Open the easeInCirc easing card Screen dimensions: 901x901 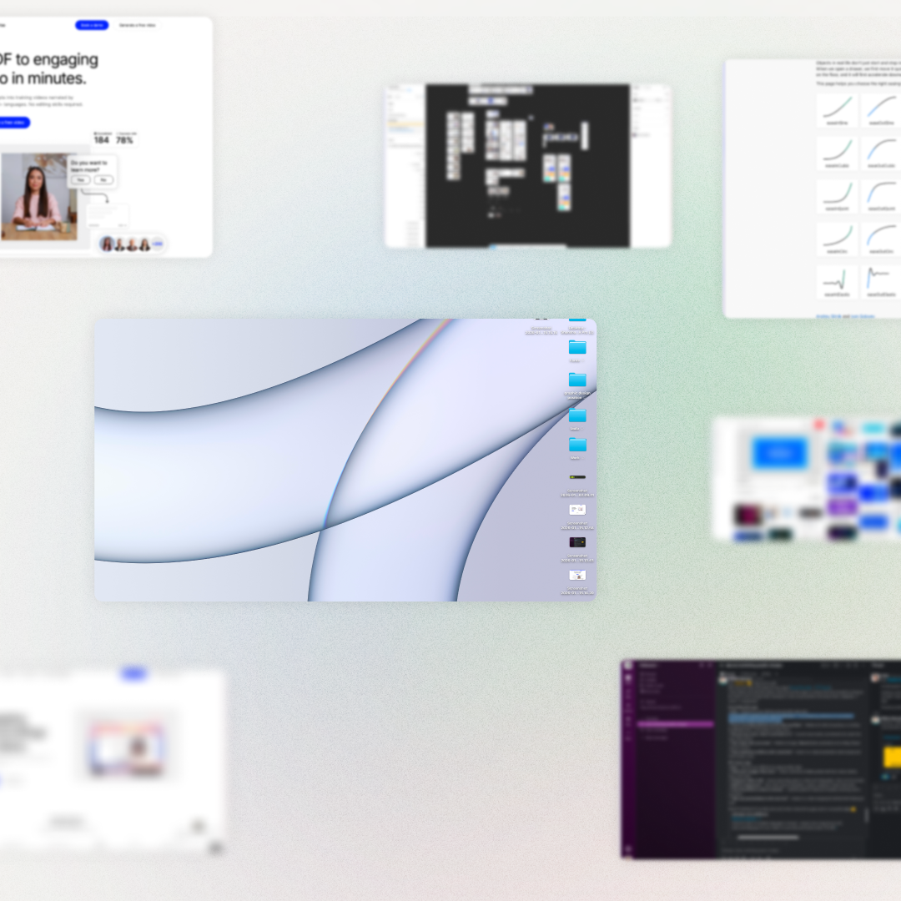click(x=838, y=239)
